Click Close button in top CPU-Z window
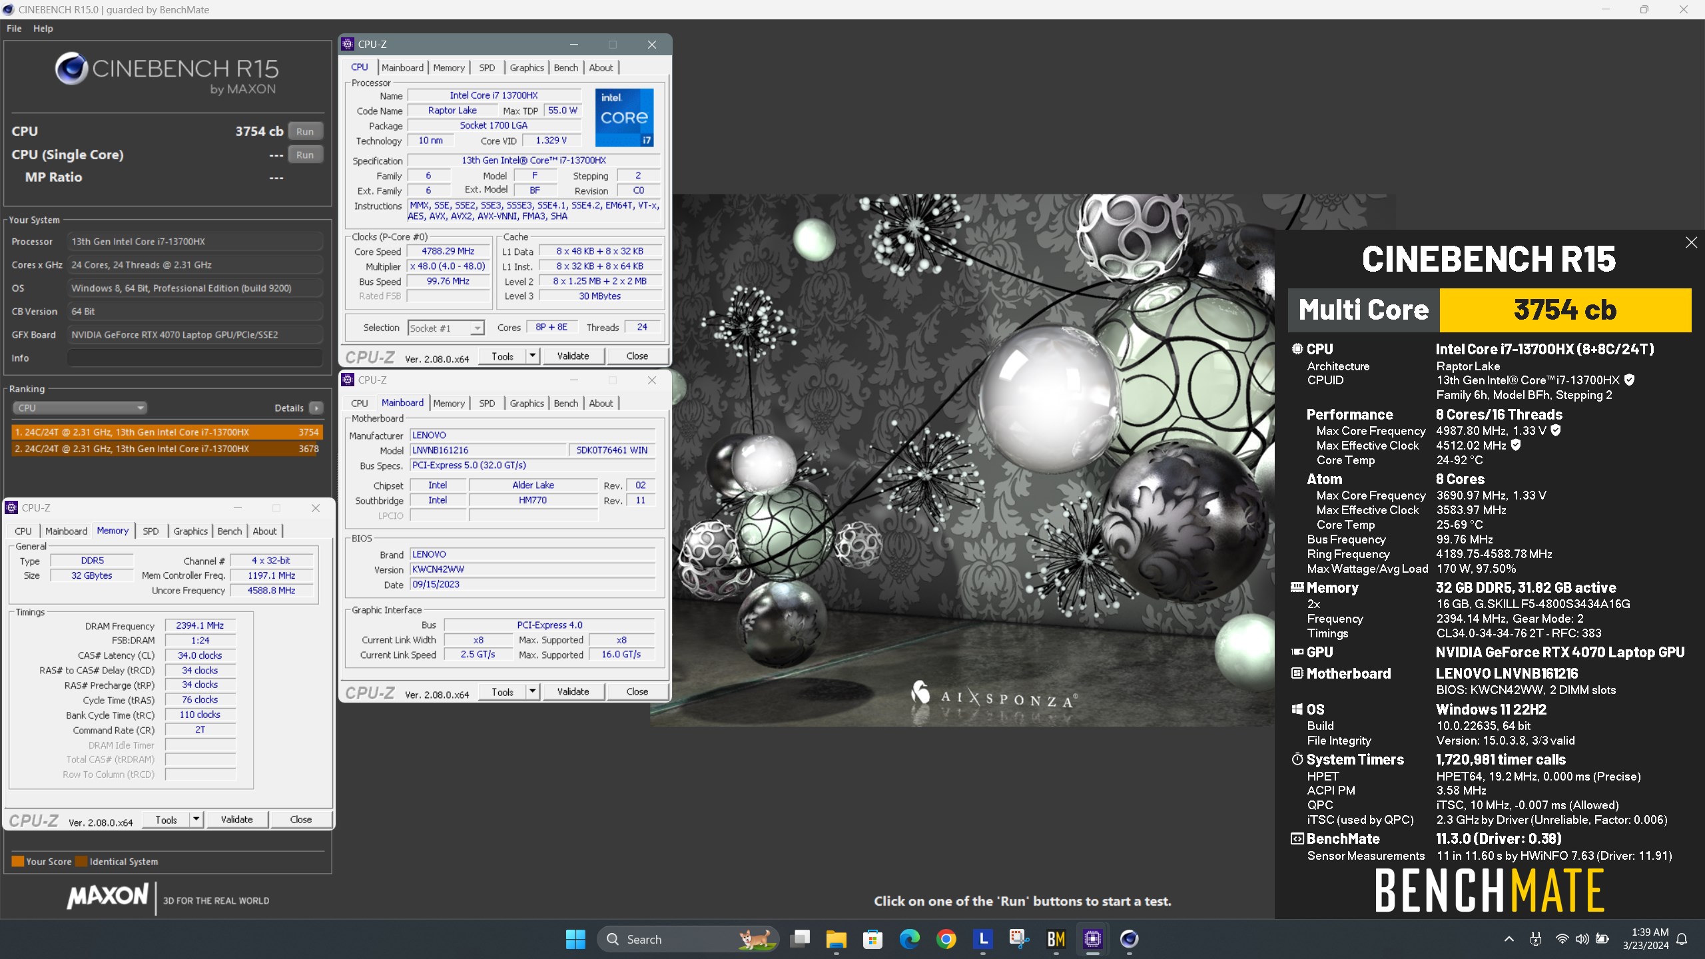The image size is (1705, 959). [x=637, y=356]
